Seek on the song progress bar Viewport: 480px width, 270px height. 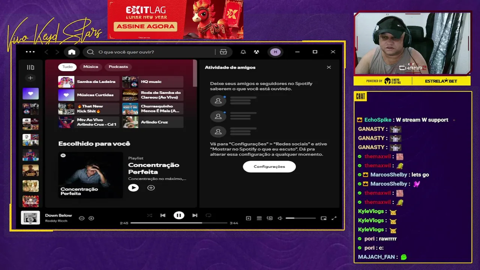coord(179,223)
